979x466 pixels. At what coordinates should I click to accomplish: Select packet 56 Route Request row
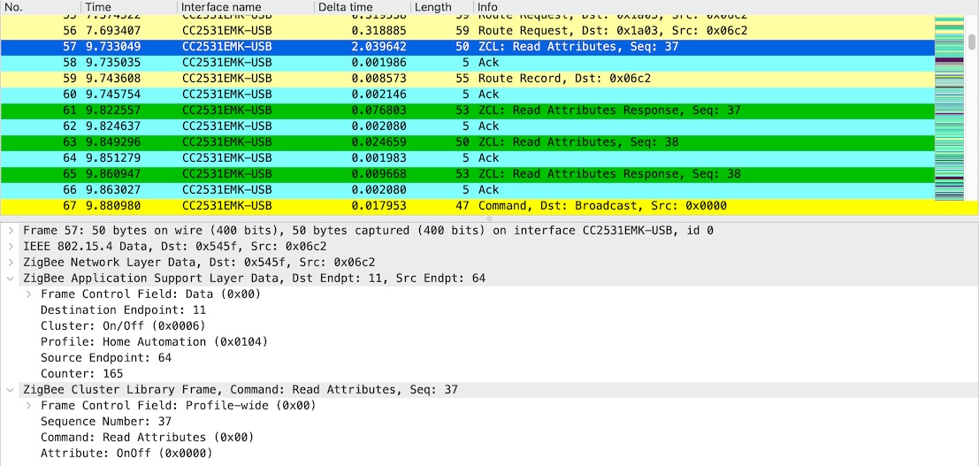467,31
